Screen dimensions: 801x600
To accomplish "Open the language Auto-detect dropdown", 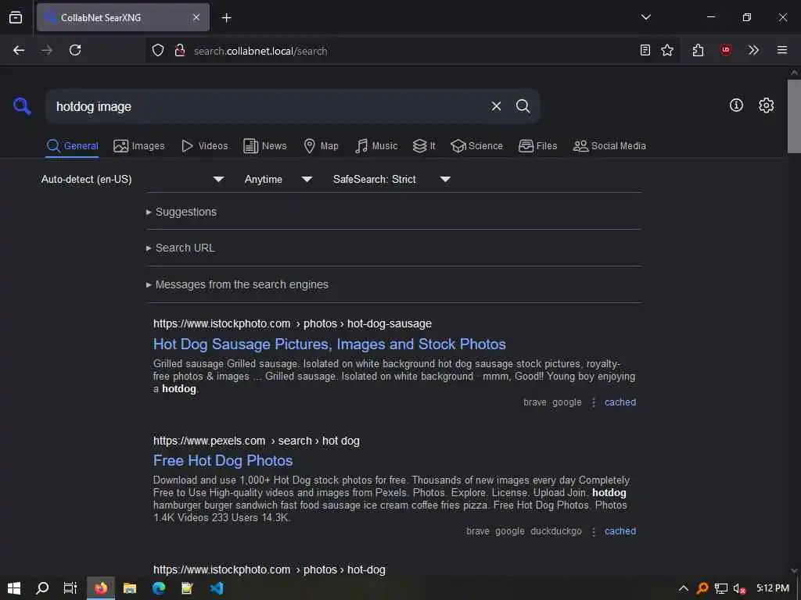I will point(133,179).
